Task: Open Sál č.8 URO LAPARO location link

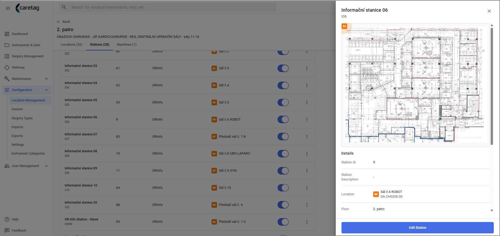Action: pyautogui.click(x=234, y=154)
